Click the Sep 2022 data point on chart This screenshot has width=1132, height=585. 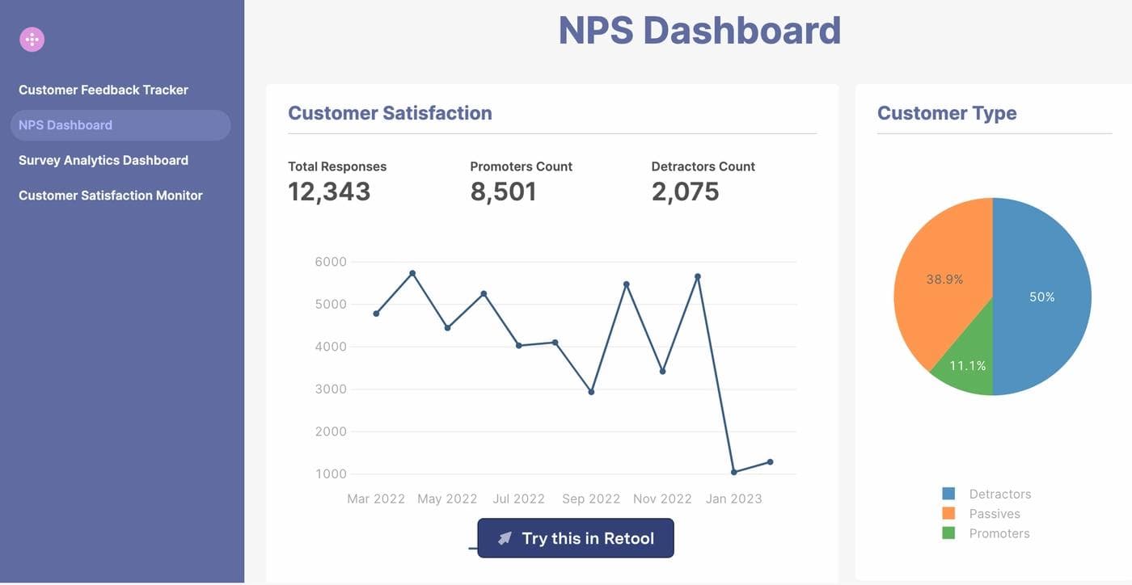(x=591, y=392)
